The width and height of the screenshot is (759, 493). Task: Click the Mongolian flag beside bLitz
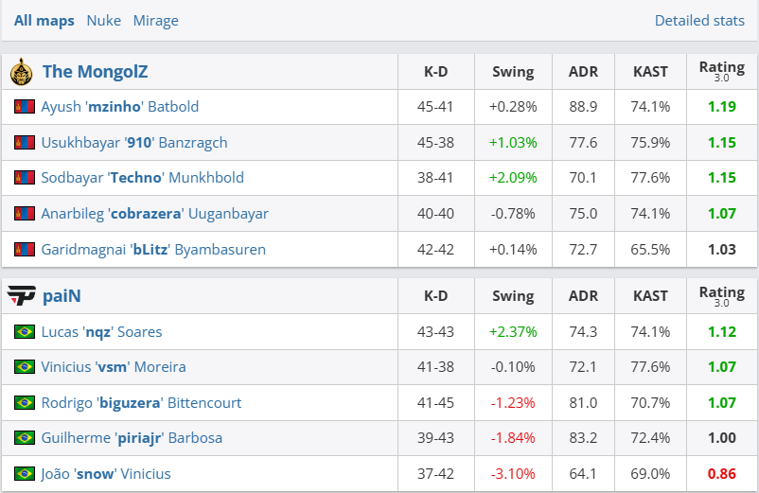(x=25, y=250)
